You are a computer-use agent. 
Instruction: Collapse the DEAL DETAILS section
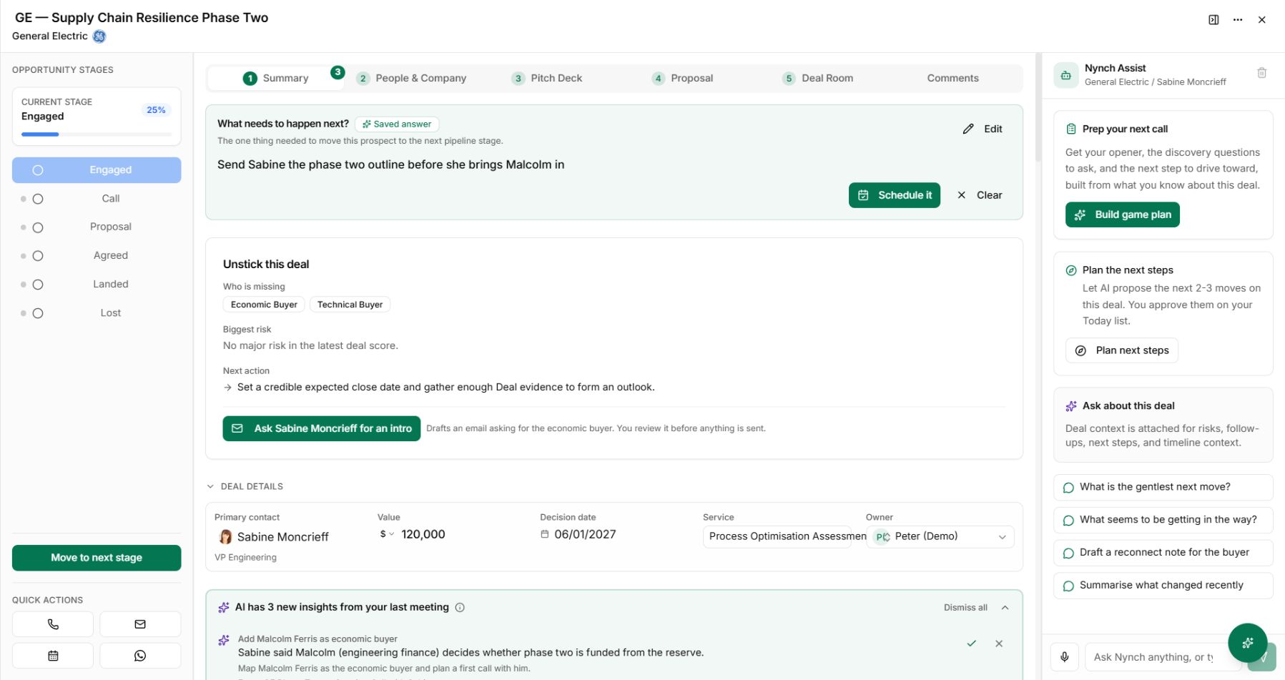pos(245,486)
